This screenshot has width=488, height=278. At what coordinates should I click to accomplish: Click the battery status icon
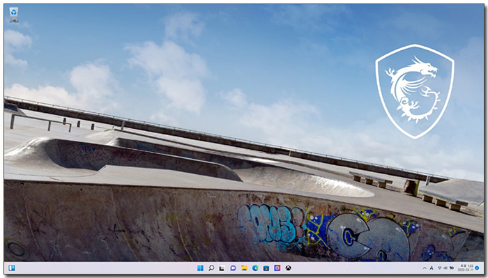[x=452, y=268]
